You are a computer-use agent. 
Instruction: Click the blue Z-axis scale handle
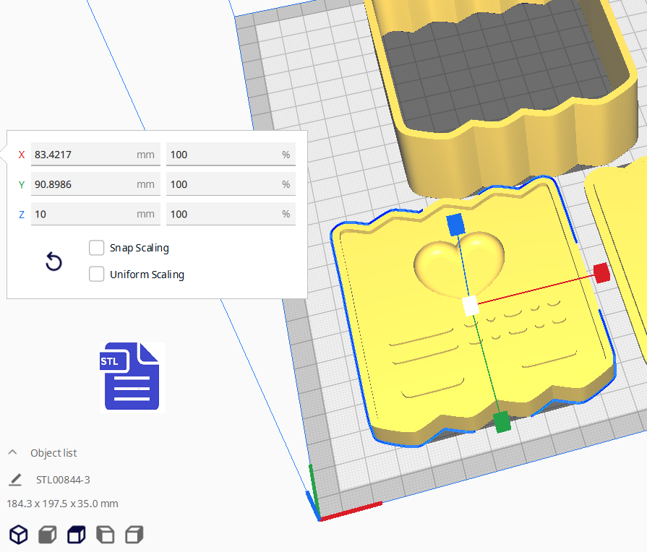coord(455,225)
